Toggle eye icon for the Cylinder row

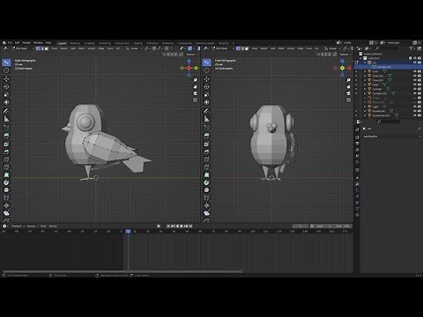415,89
